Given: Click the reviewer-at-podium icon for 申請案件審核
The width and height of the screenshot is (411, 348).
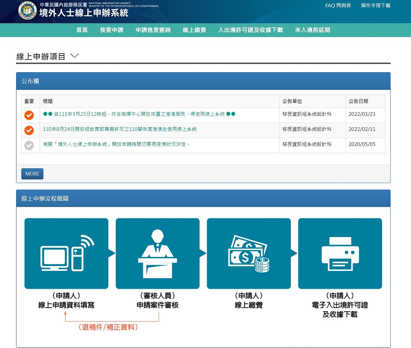Looking at the screenshot, I should (x=158, y=254).
